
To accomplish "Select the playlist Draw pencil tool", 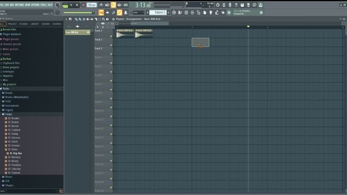I will click(76, 19).
